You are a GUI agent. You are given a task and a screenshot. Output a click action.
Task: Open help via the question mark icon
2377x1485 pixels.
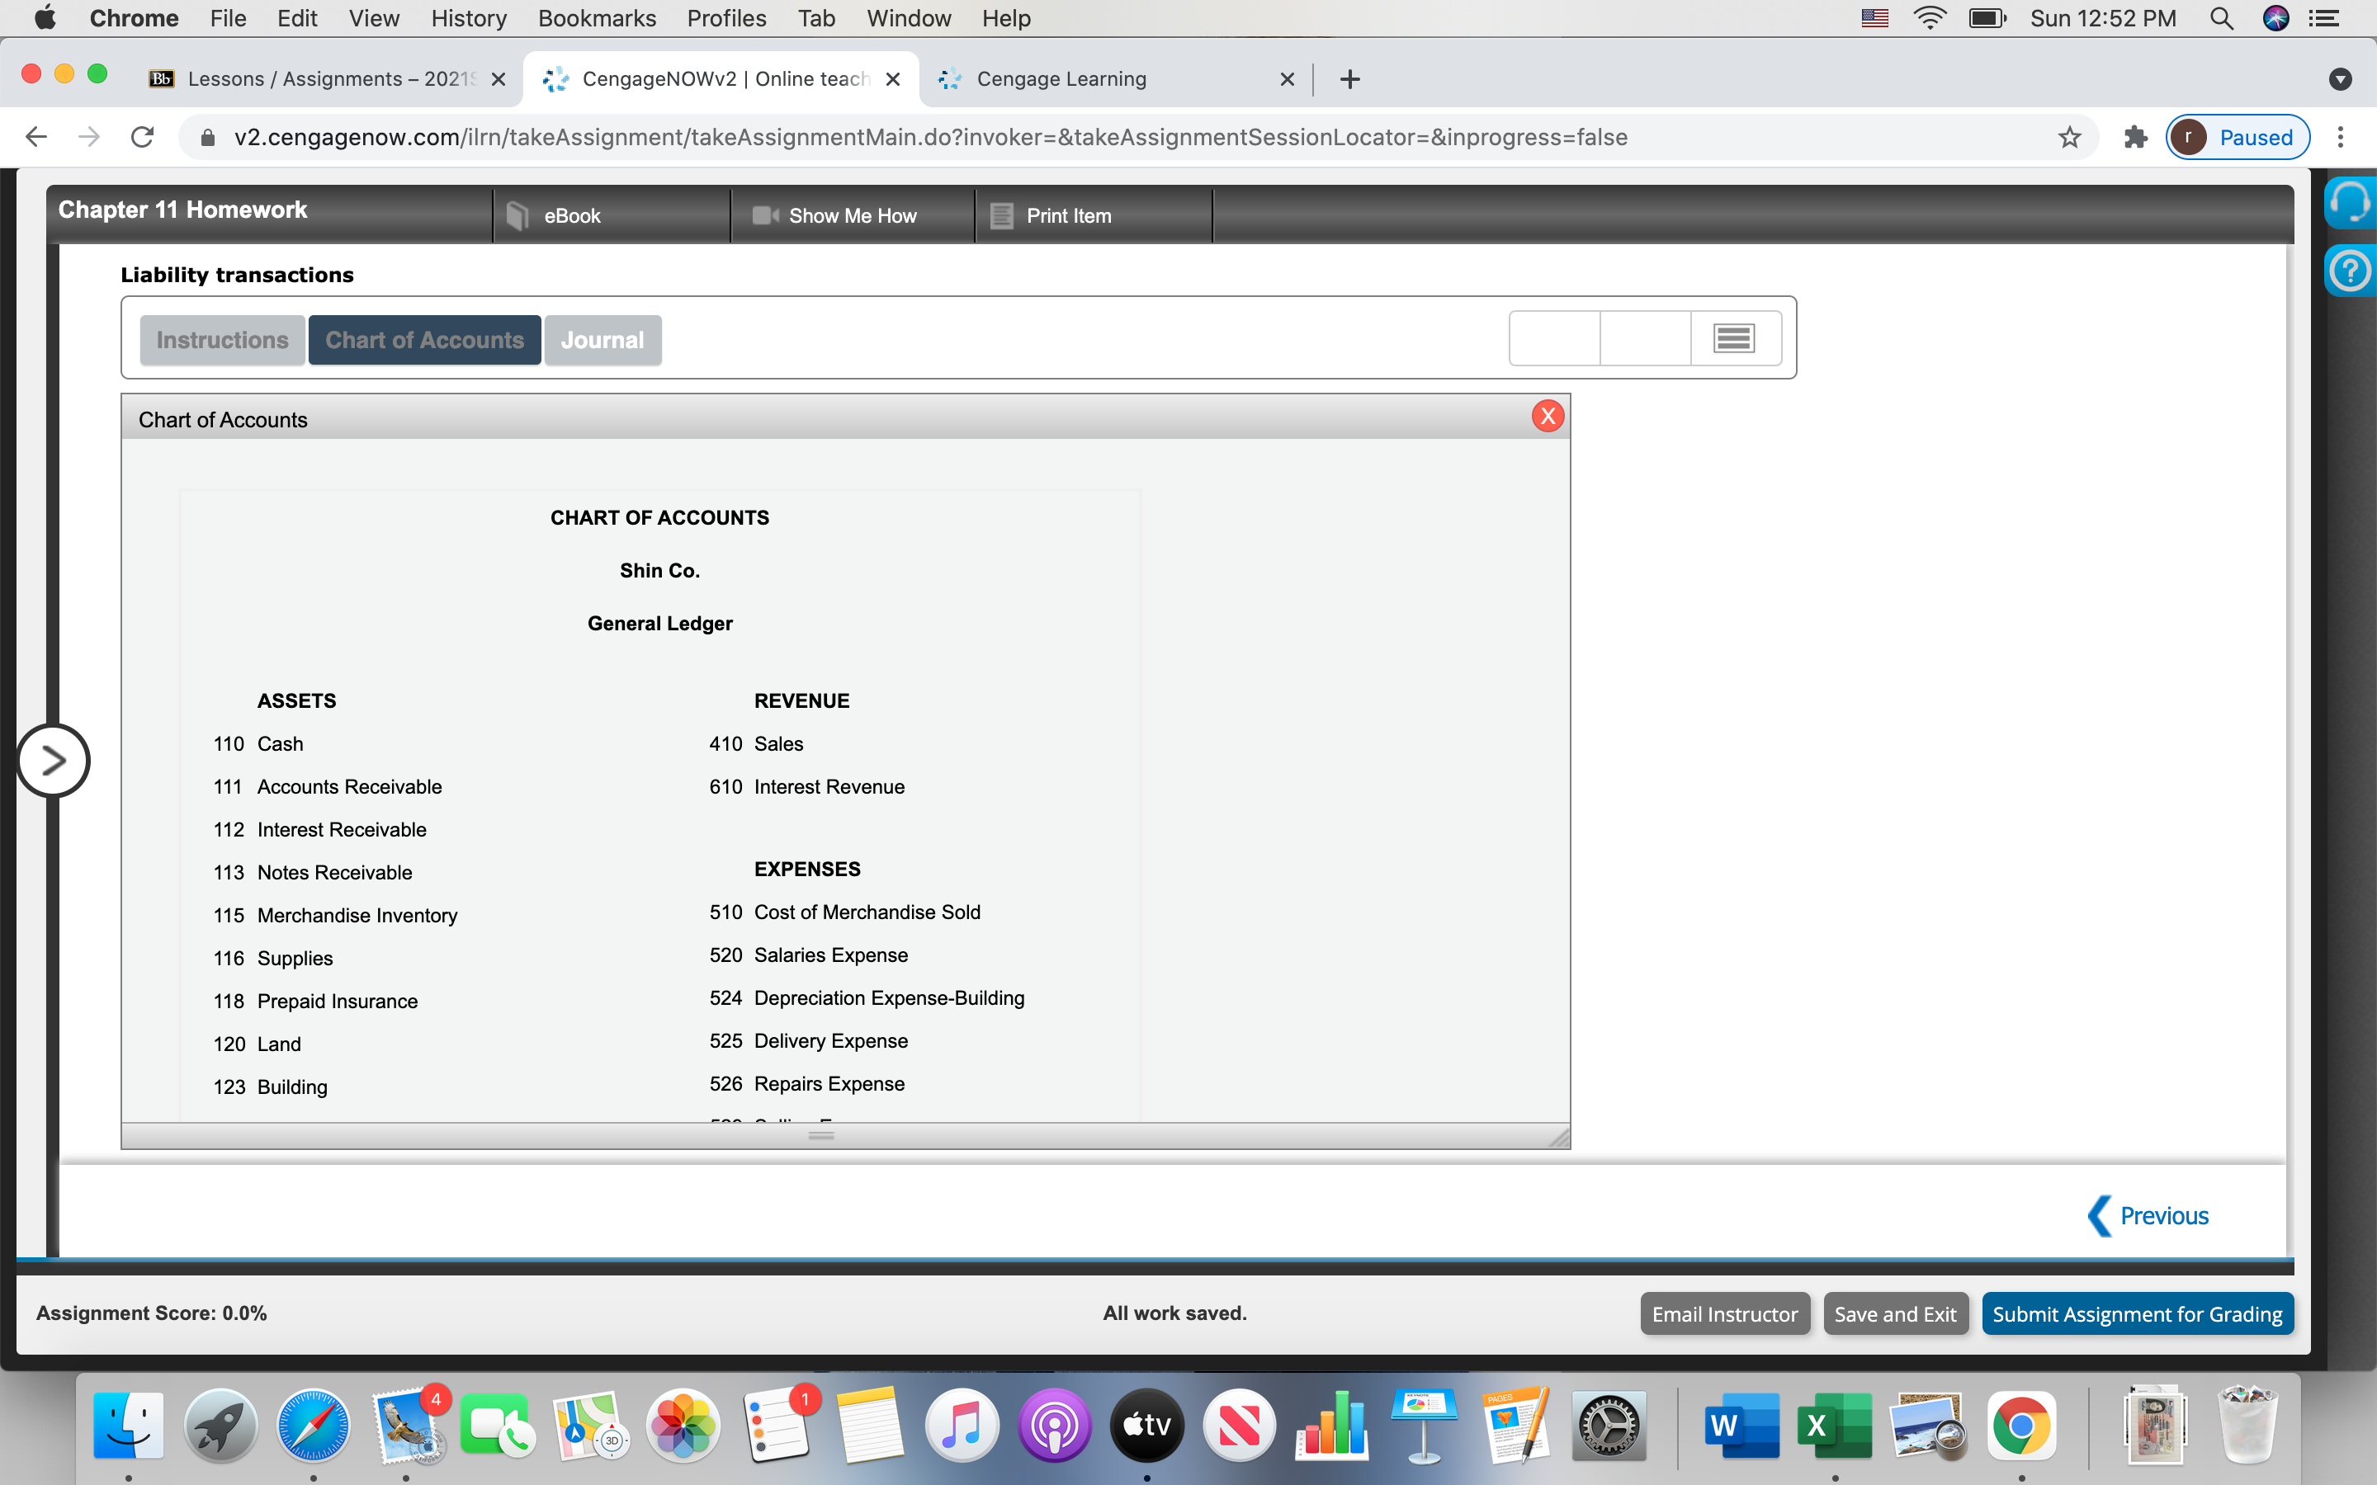pyautogui.click(x=2351, y=271)
